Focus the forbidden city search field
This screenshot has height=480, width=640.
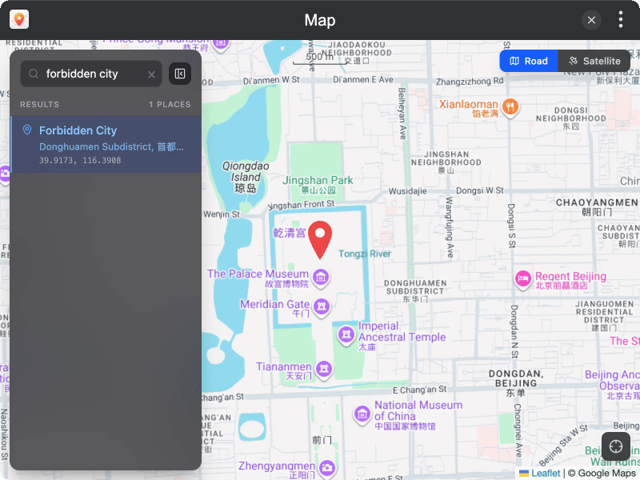click(91, 74)
